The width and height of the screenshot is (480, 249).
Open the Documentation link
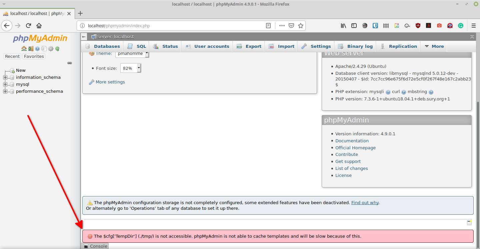coord(352,141)
